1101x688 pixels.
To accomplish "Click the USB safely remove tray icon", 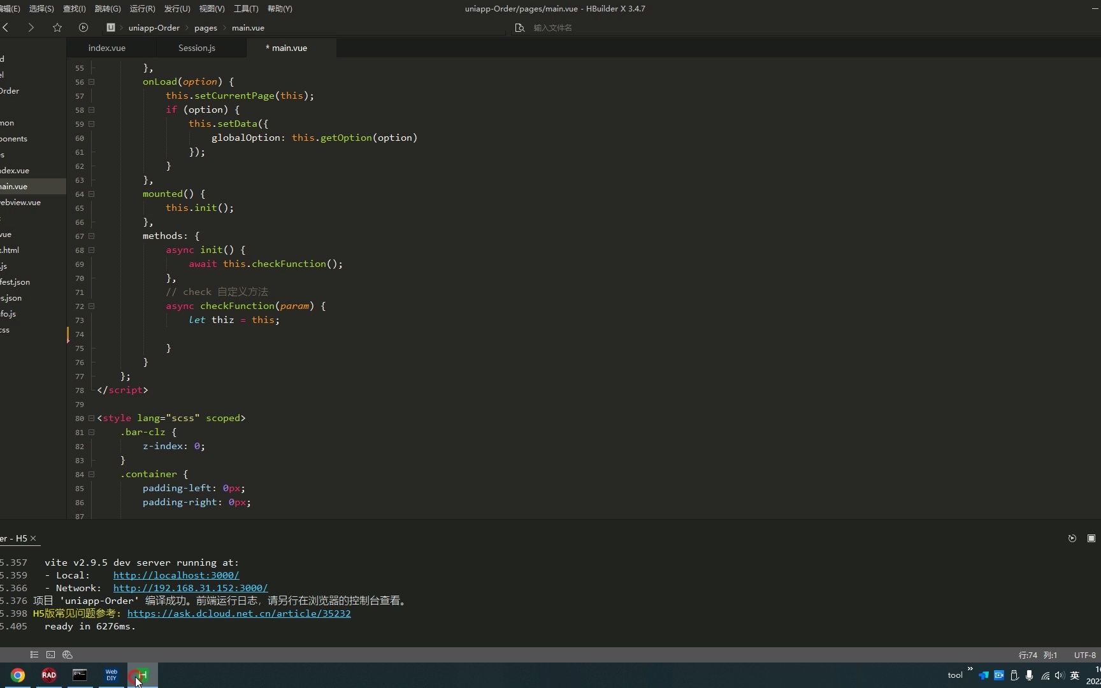I will [1014, 675].
